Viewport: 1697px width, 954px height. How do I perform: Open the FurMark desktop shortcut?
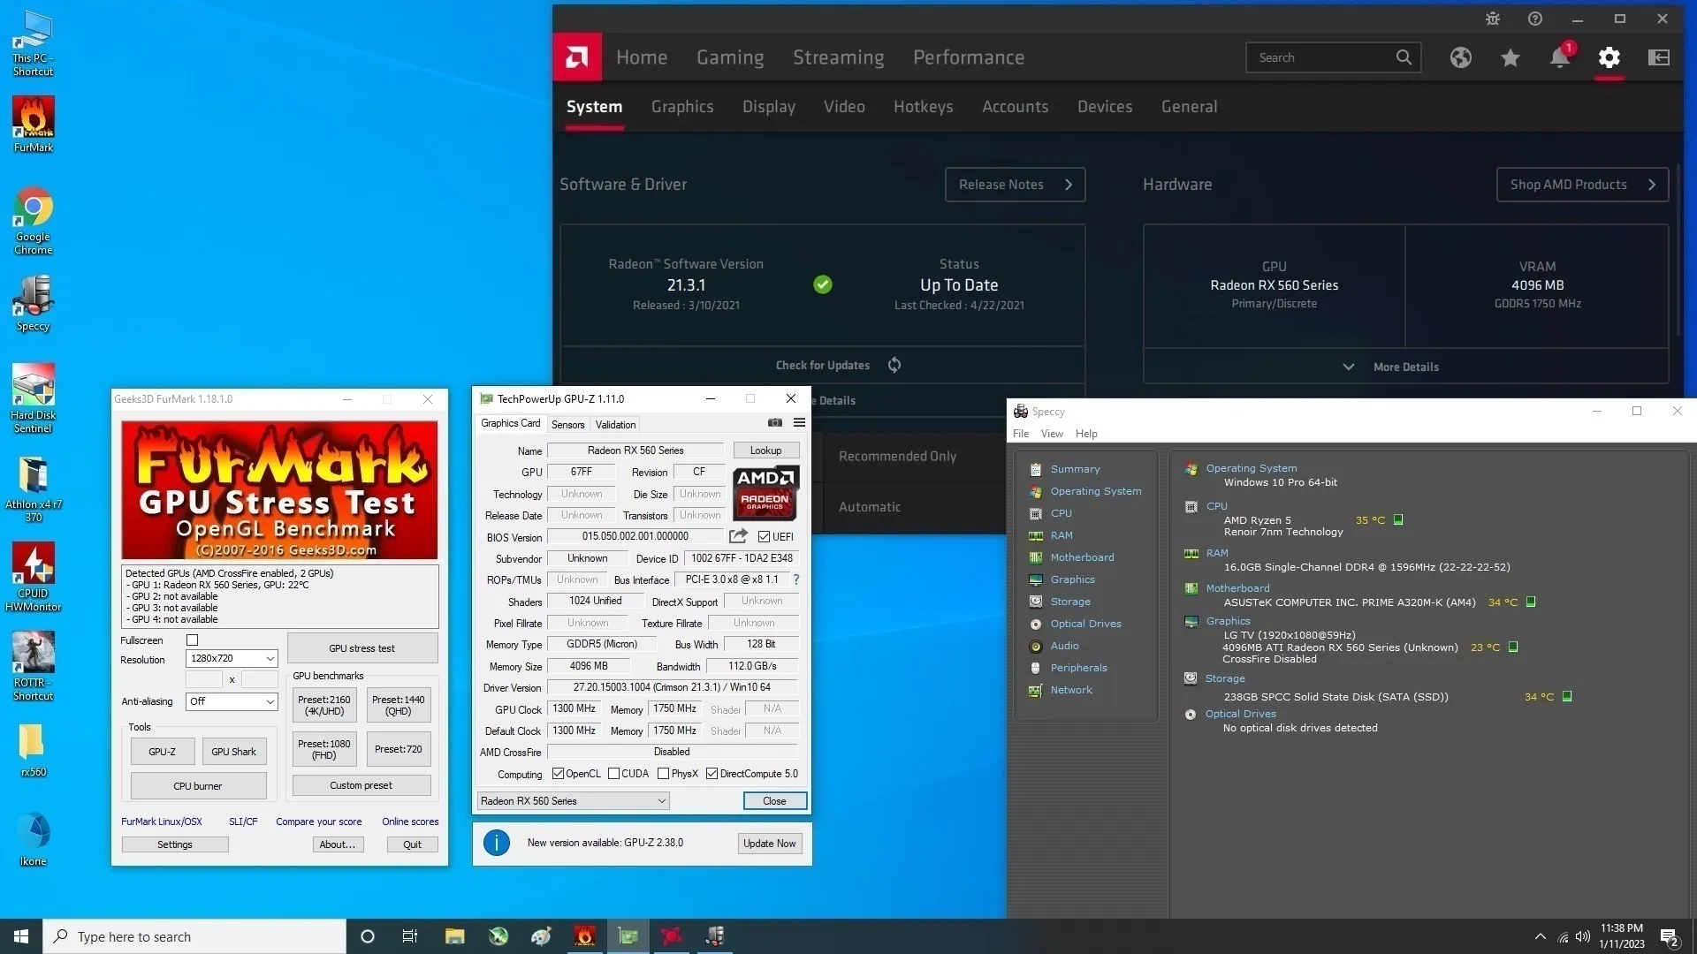tap(34, 125)
